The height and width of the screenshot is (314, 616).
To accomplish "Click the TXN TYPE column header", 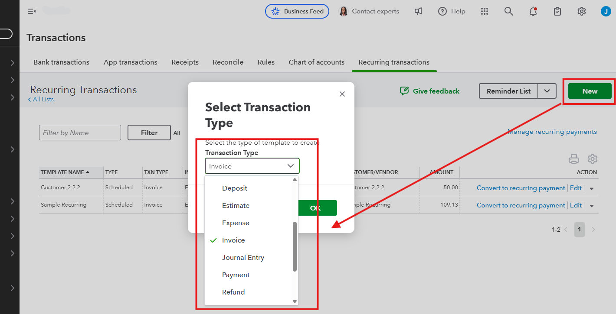I will [156, 172].
